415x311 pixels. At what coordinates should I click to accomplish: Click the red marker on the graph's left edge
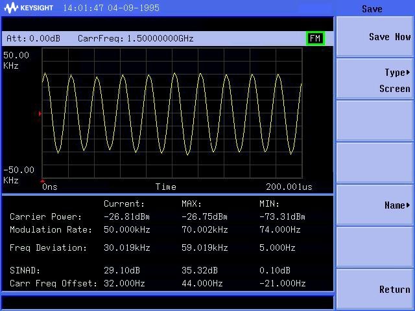[40, 113]
